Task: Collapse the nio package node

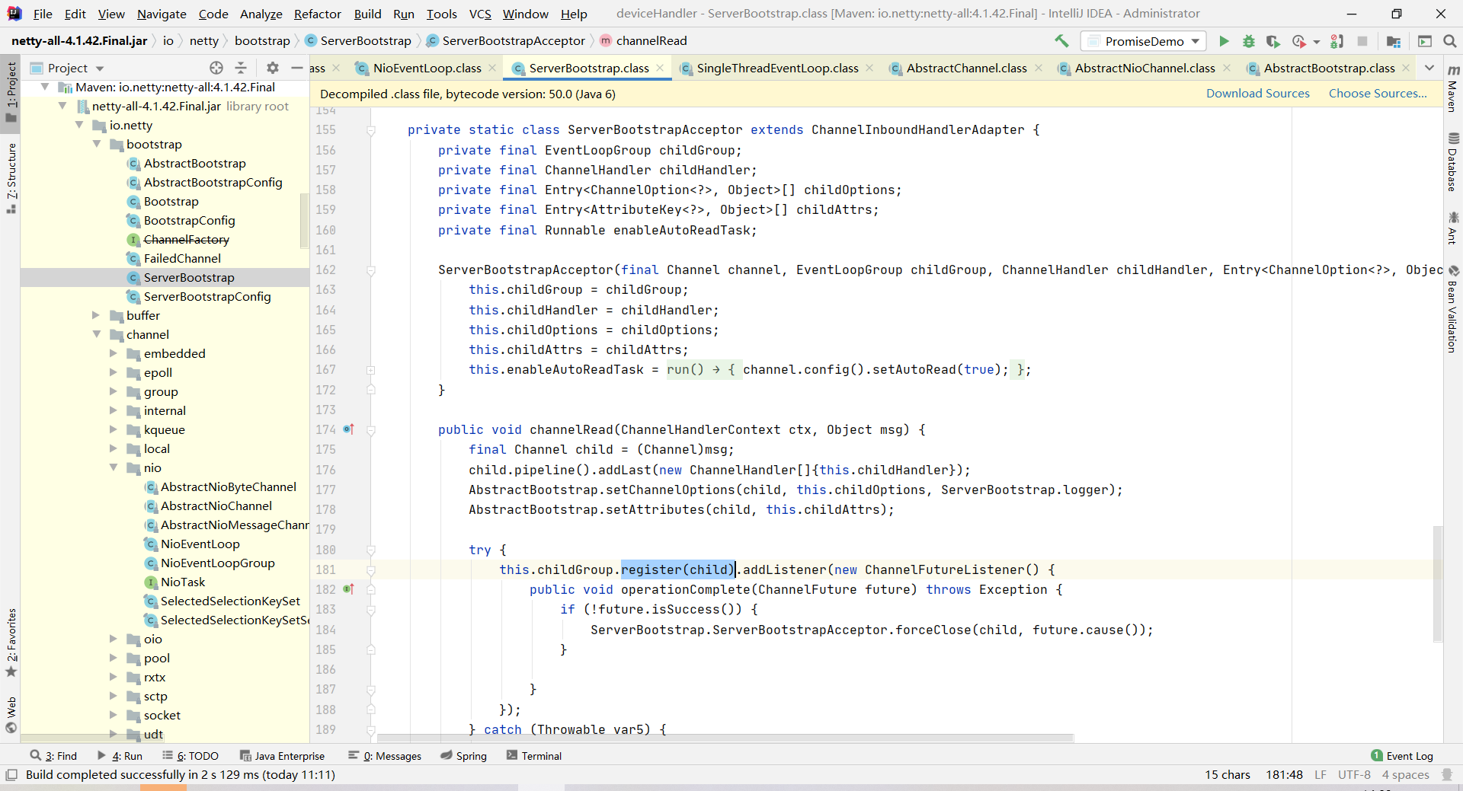Action: (x=114, y=467)
